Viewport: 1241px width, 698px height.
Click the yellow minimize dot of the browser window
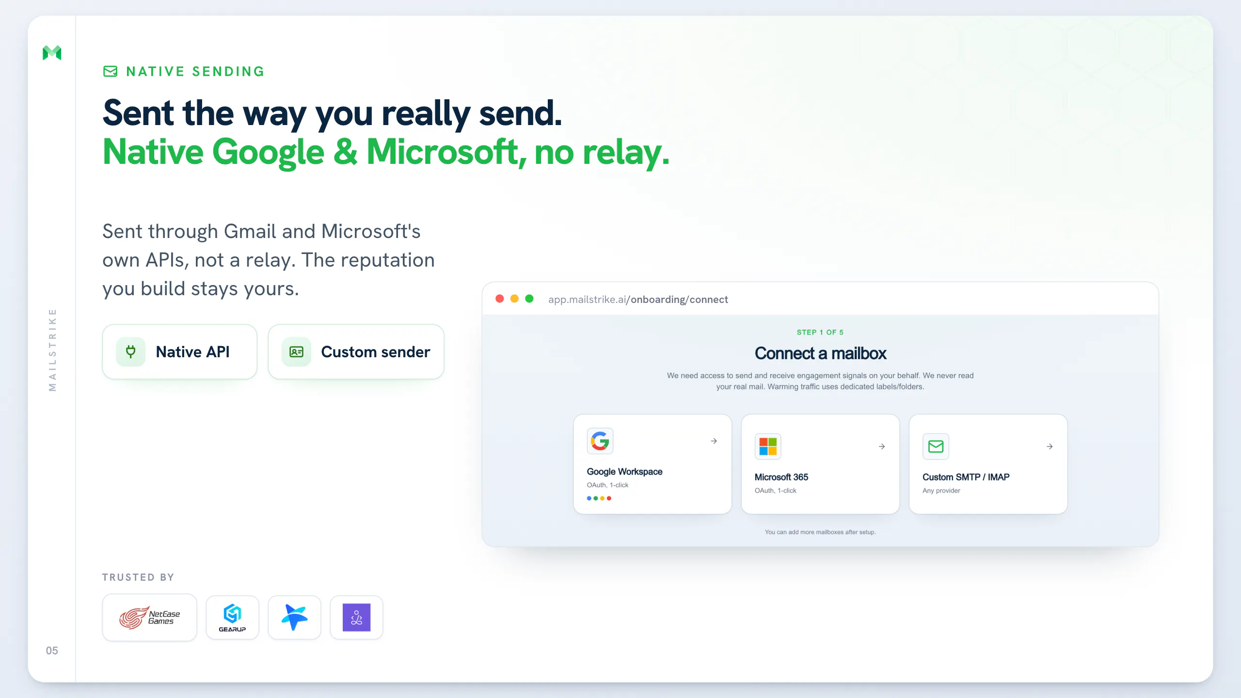click(515, 299)
